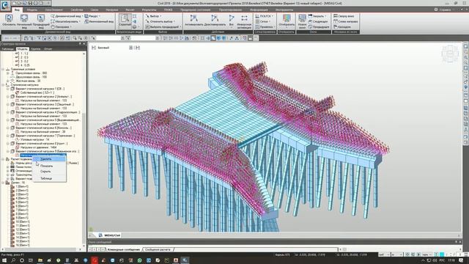Open the Командные сообщения tab
The image size is (469, 264).
tap(124, 249)
